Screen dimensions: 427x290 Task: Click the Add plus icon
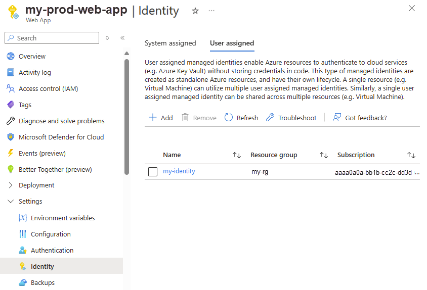pyautogui.click(x=152, y=118)
